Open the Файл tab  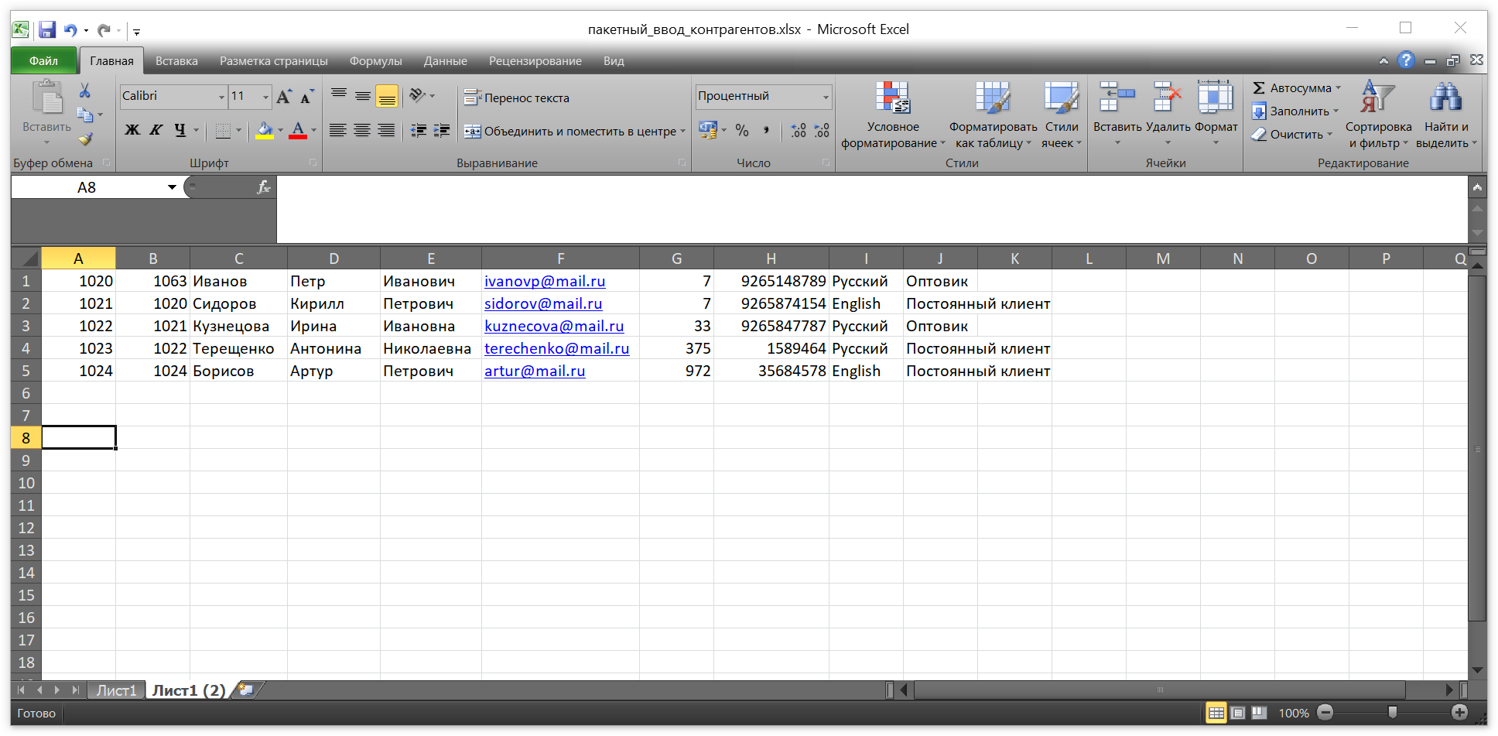coord(43,60)
